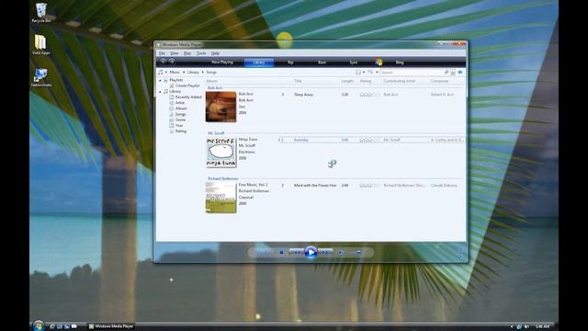Image resolution: width=588 pixels, height=331 pixels.
Task: Select Recently Added in the library tree
Action: click(x=188, y=97)
